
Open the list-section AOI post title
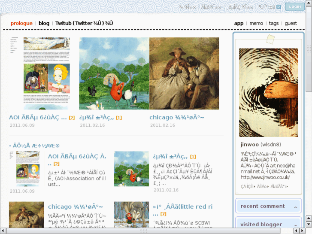pyautogui.click(x=77, y=157)
